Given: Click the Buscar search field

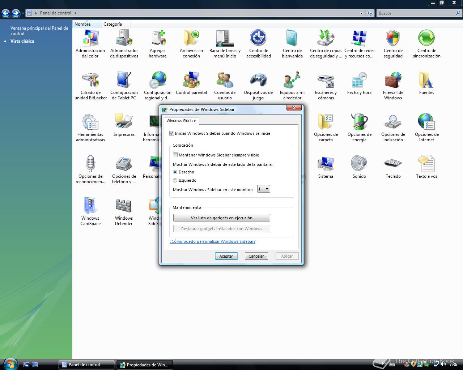Looking at the screenshot, I should [x=416, y=13].
